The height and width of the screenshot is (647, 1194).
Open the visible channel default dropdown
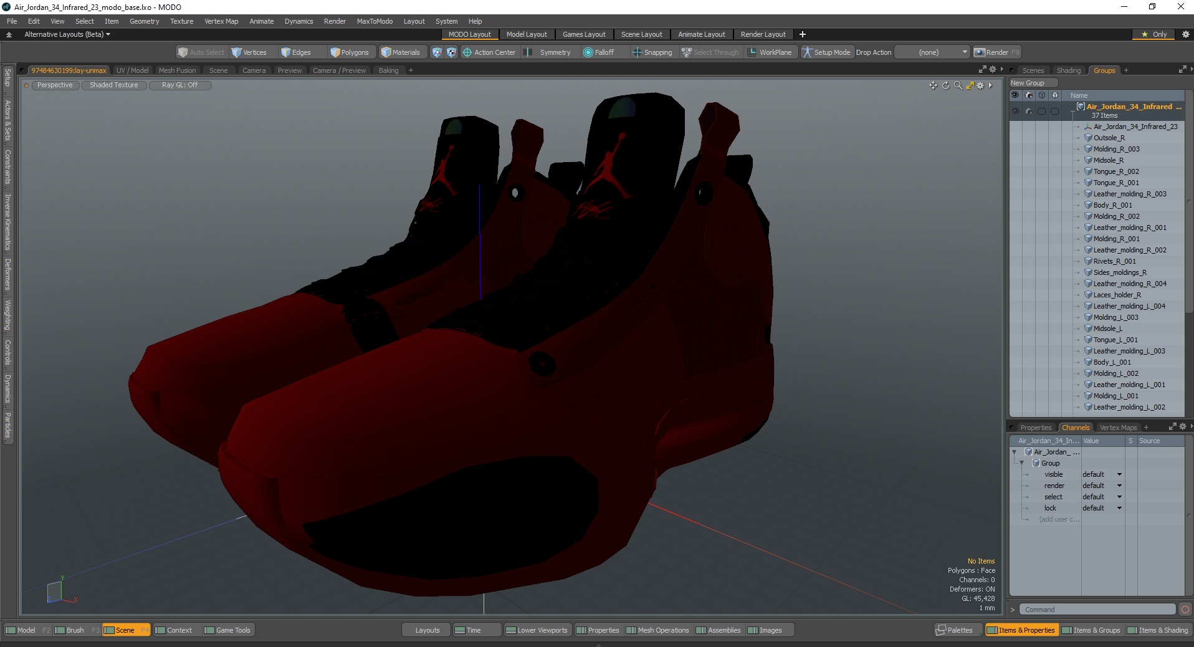1102,474
